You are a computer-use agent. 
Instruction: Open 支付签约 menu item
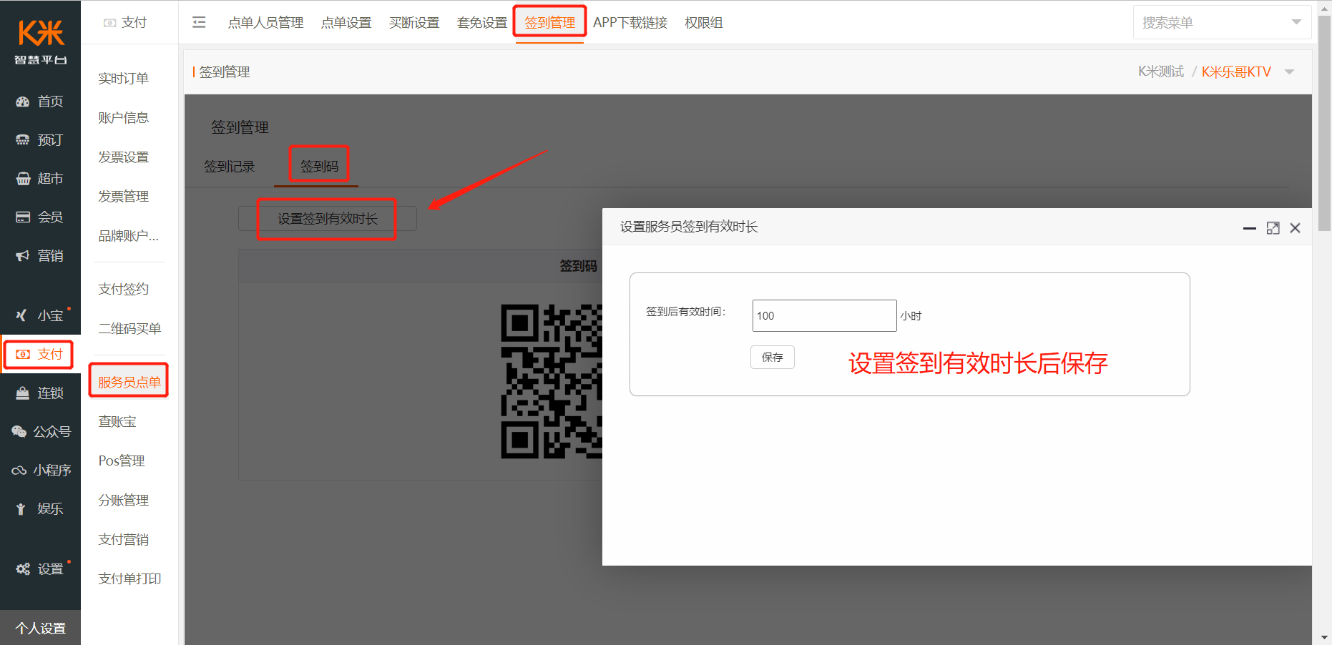[x=124, y=290]
